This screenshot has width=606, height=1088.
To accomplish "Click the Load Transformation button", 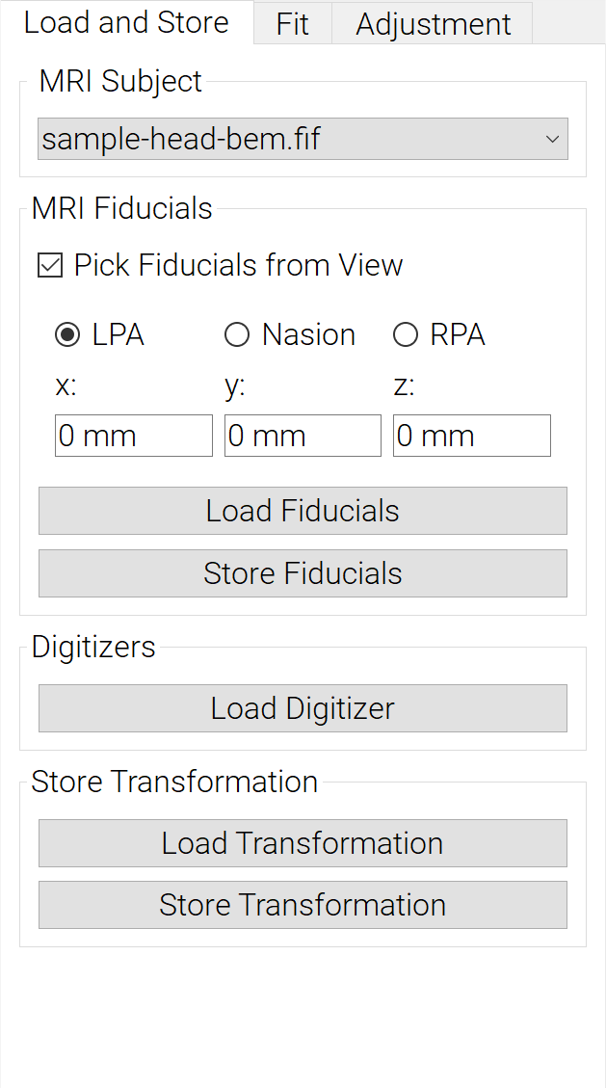I will (x=303, y=843).
